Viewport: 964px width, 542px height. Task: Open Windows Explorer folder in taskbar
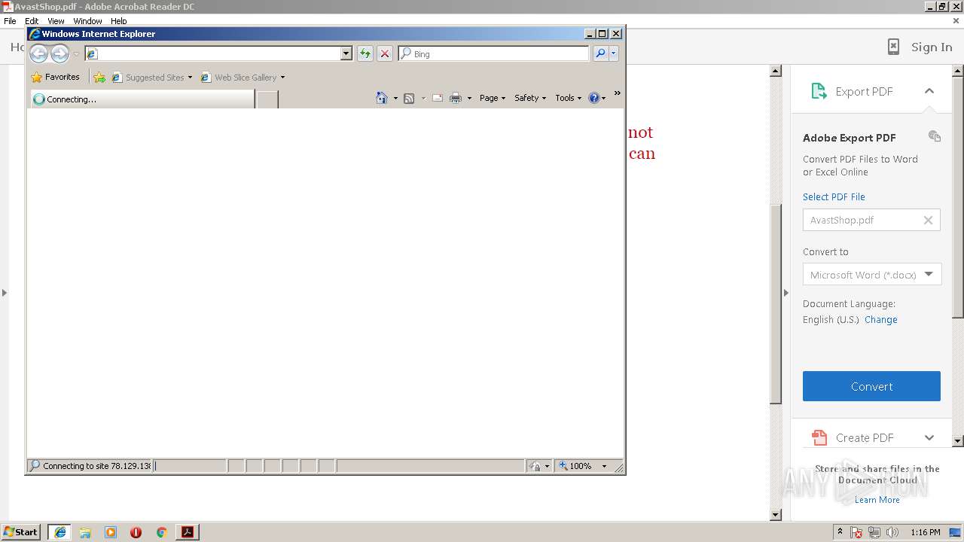click(x=85, y=532)
